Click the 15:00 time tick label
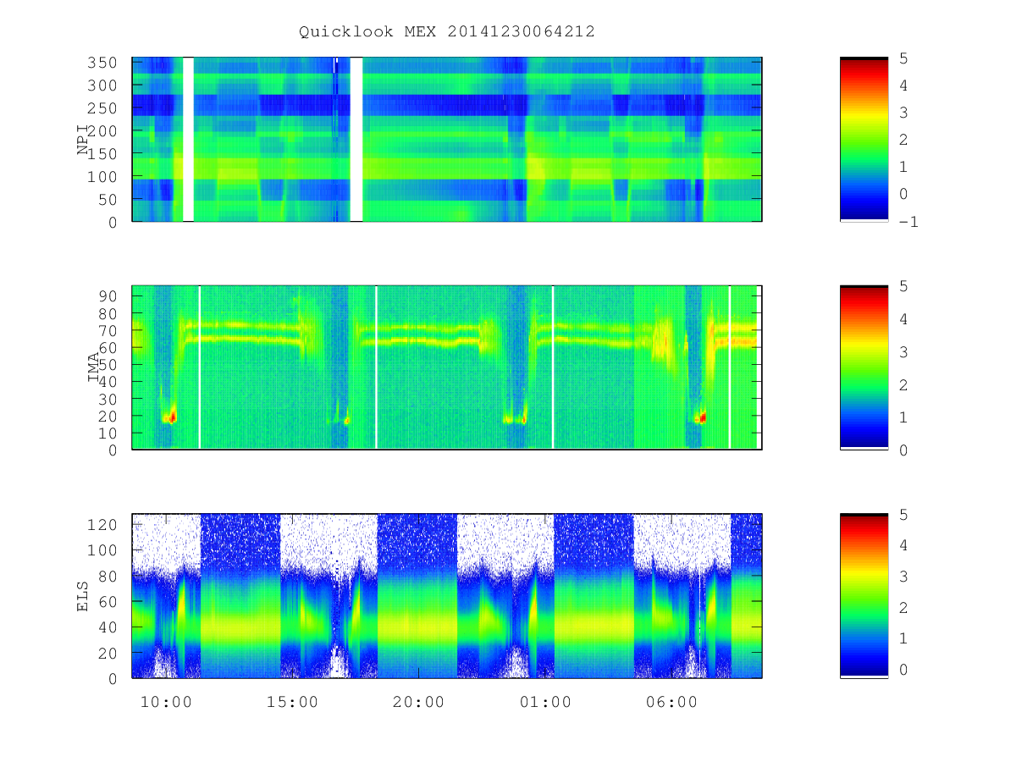The image size is (1016, 762). (x=292, y=702)
